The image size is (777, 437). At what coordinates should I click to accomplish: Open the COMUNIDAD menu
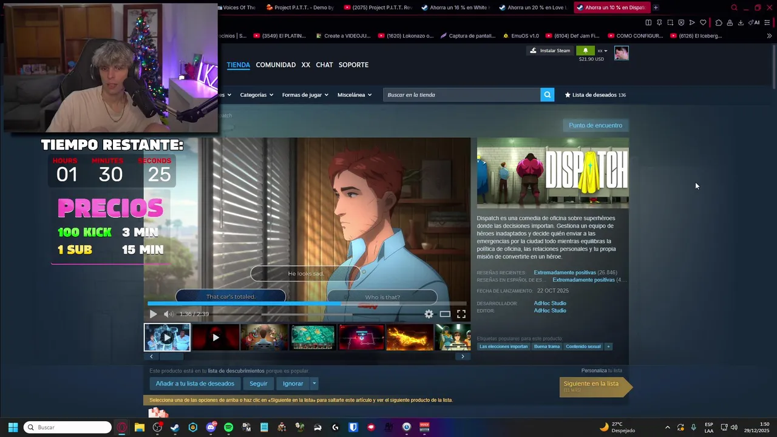[276, 65]
